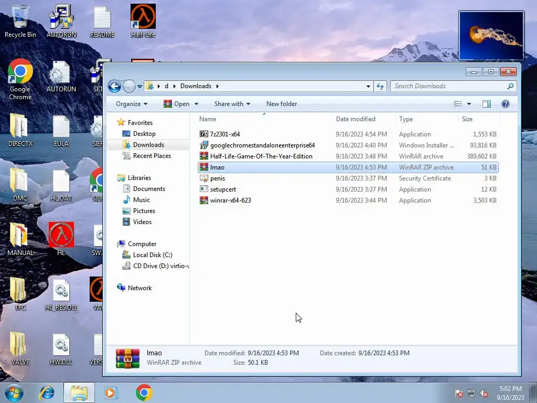Click Windows Media Player taskbar icon

pos(110,393)
